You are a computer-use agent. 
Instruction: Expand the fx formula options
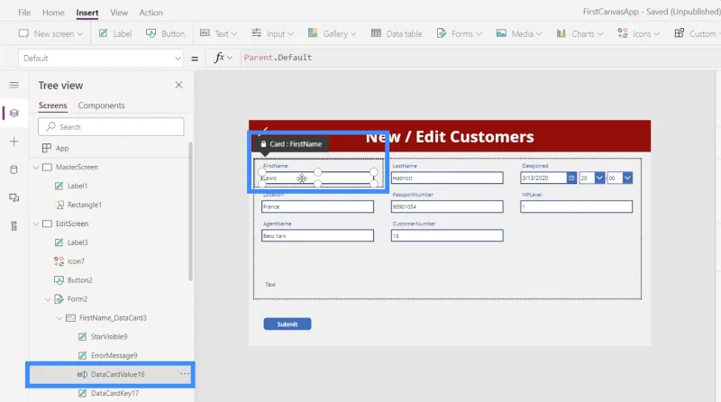point(224,58)
